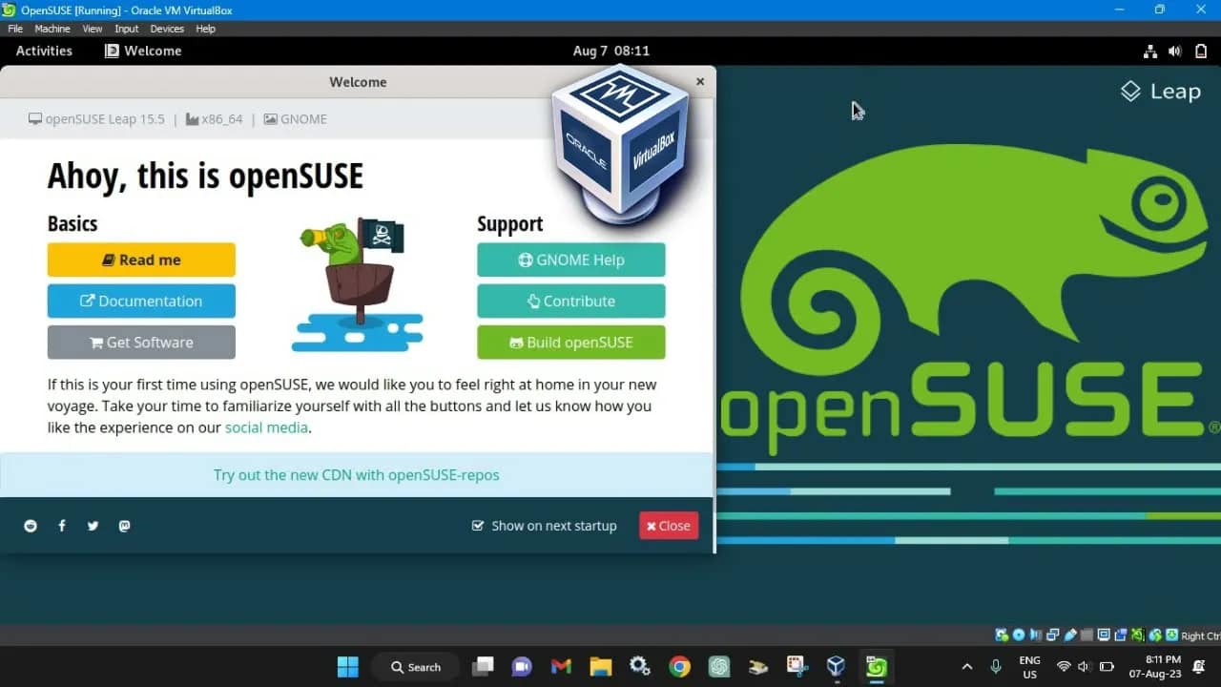
Task: Click the Mastodon icon in the footer
Action: [124, 526]
